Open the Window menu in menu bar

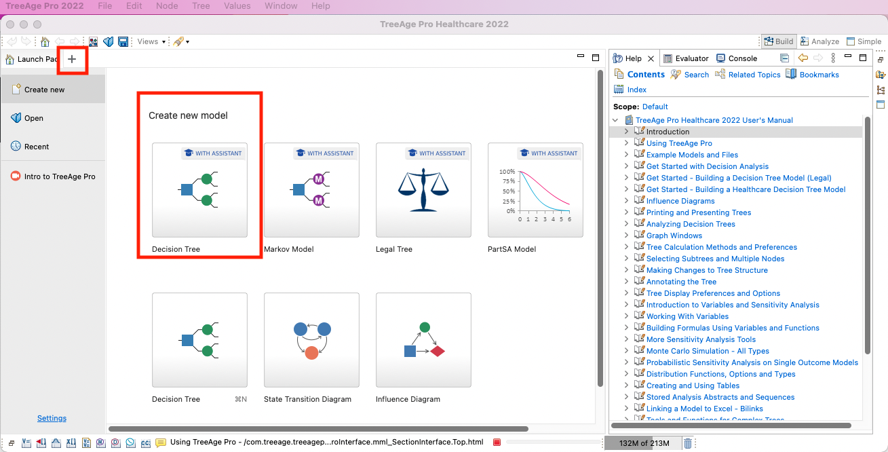click(x=281, y=6)
